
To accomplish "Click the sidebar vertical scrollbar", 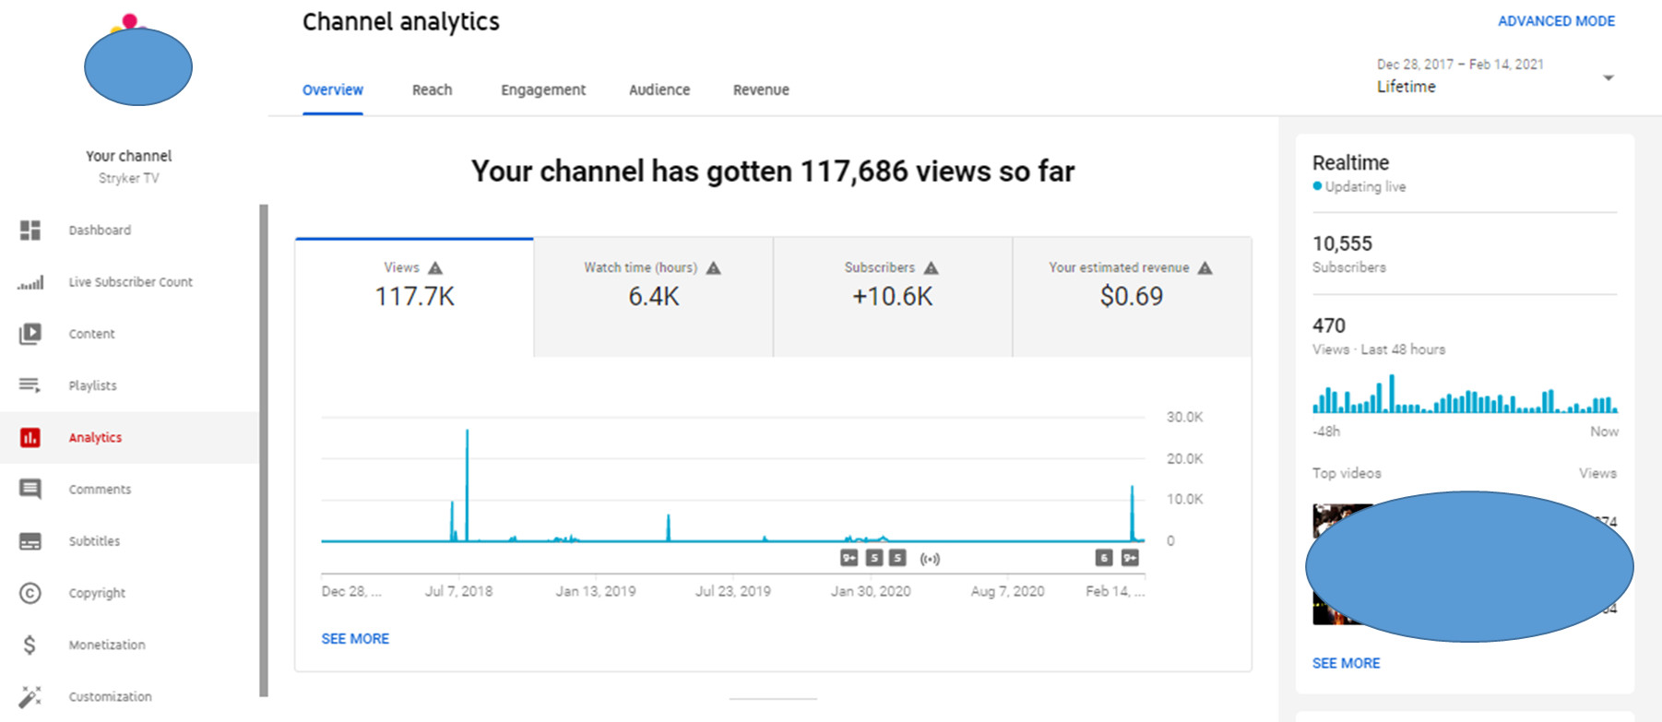I will point(264,450).
